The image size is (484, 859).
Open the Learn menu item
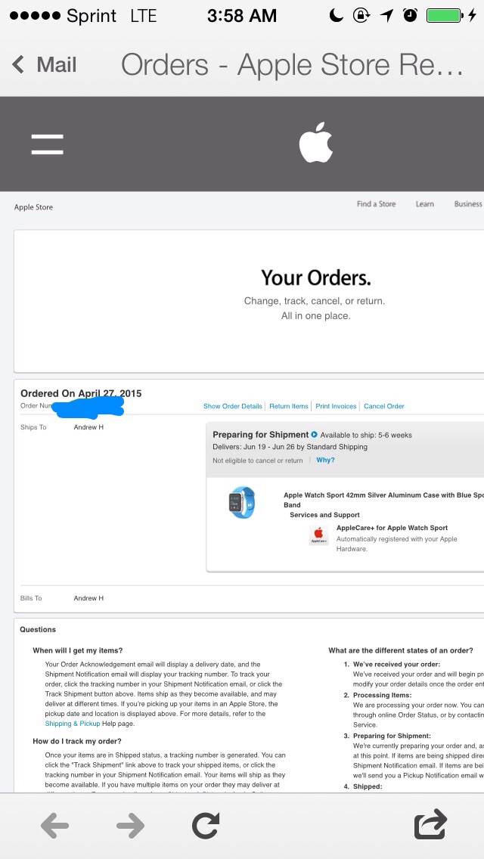[x=425, y=204]
